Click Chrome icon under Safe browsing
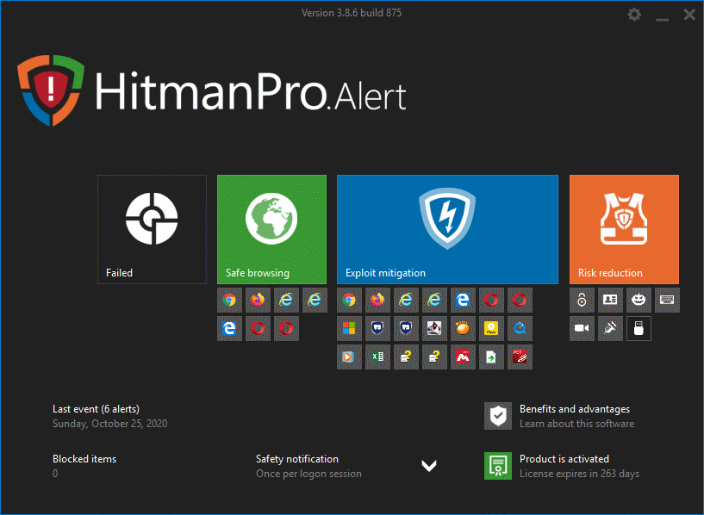The width and height of the screenshot is (704, 515). [229, 300]
